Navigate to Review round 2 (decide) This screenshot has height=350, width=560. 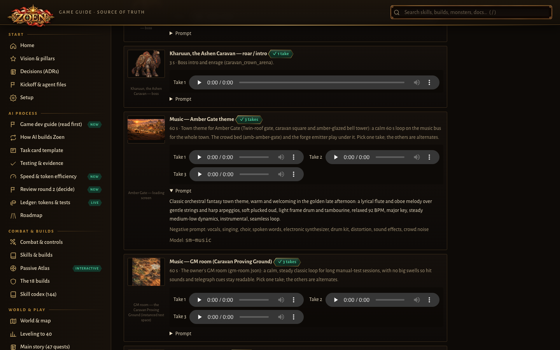[55, 189]
